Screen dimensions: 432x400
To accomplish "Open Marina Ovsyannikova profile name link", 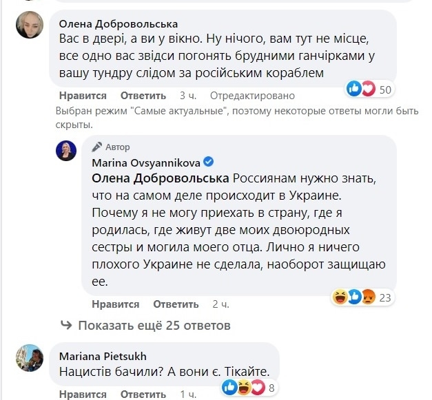I will point(147,162).
